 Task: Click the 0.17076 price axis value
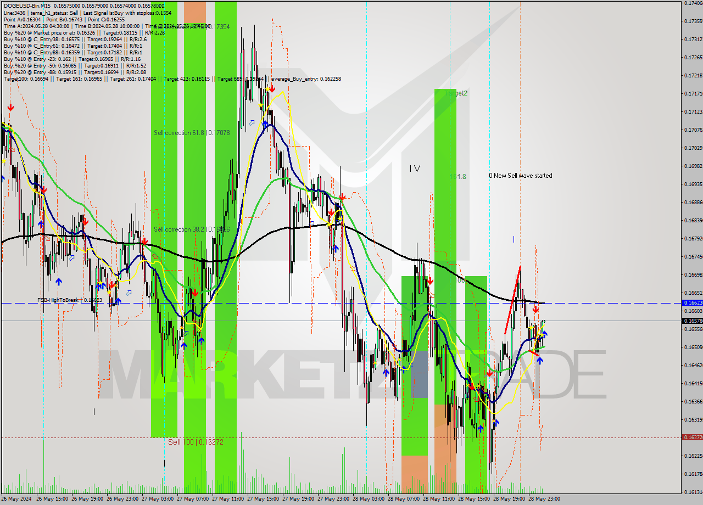point(693,130)
